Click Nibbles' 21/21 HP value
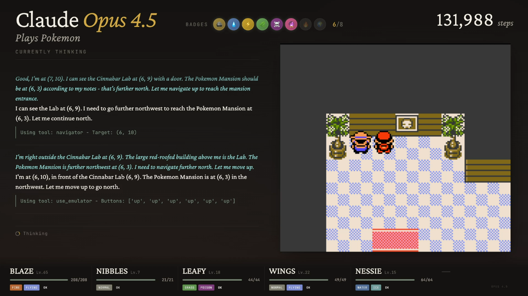Screen dimensions: 528x296 pyautogui.click(x=168, y=280)
